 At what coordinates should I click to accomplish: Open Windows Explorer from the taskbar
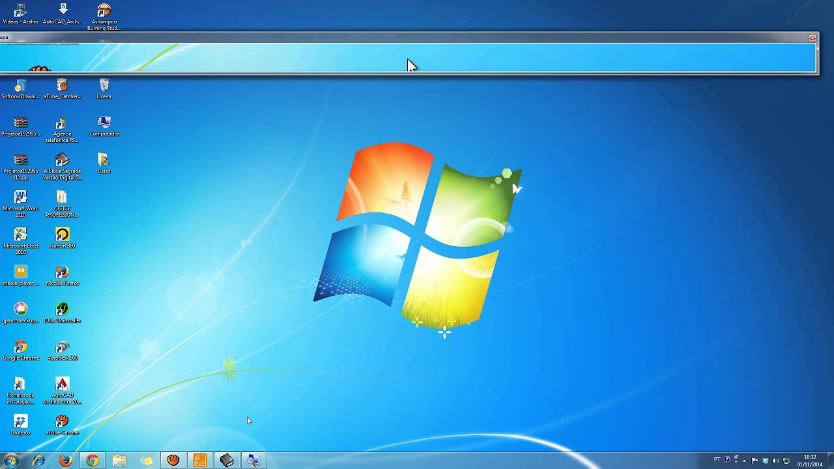click(119, 461)
